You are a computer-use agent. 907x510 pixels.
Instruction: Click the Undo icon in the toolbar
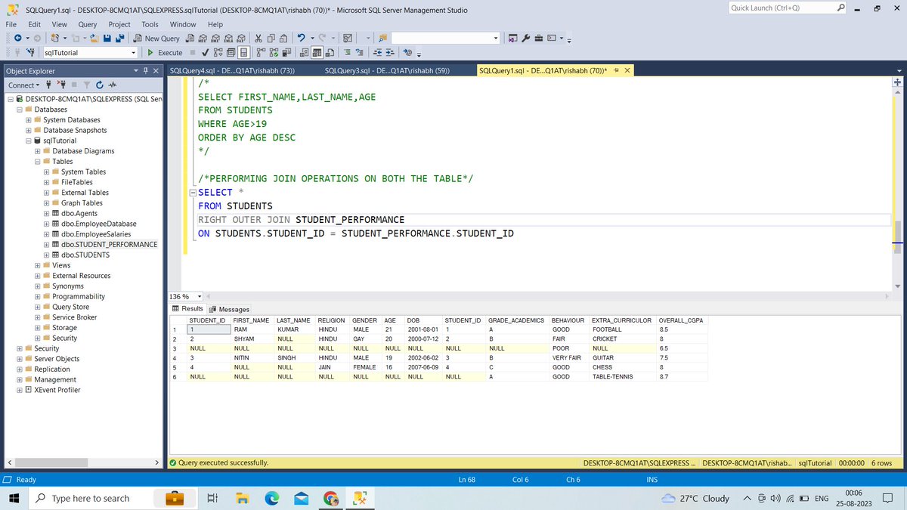tap(300, 38)
